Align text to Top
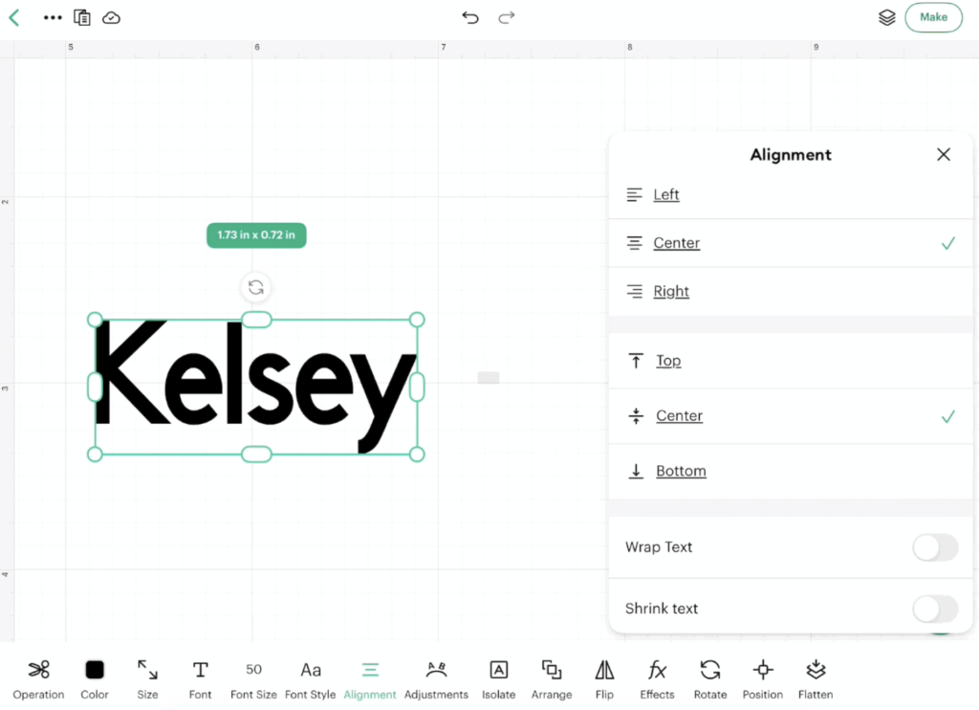Viewport: 979px width, 710px height. coord(791,361)
